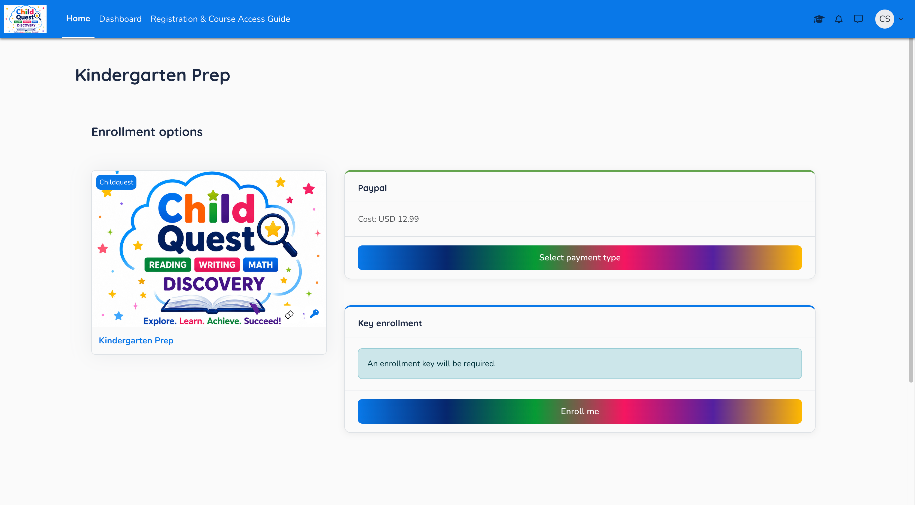Image resolution: width=915 pixels, height=505 pixels.
Task: Click the "Enrollment options" heading
Action: pyautogui.click(x=147, y=132)
